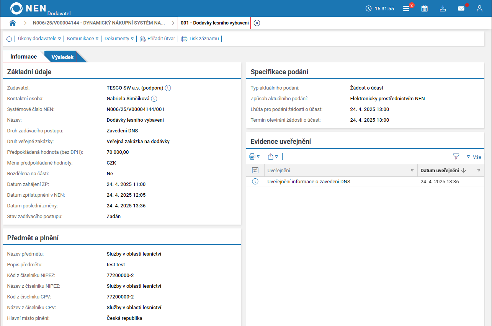
Task: Click the download tray icon in header
Action: (x=443, y=8)
